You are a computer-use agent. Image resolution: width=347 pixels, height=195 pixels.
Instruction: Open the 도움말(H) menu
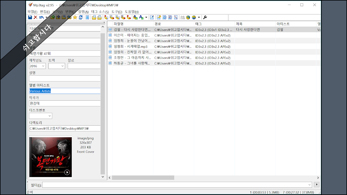click(132, 12)
